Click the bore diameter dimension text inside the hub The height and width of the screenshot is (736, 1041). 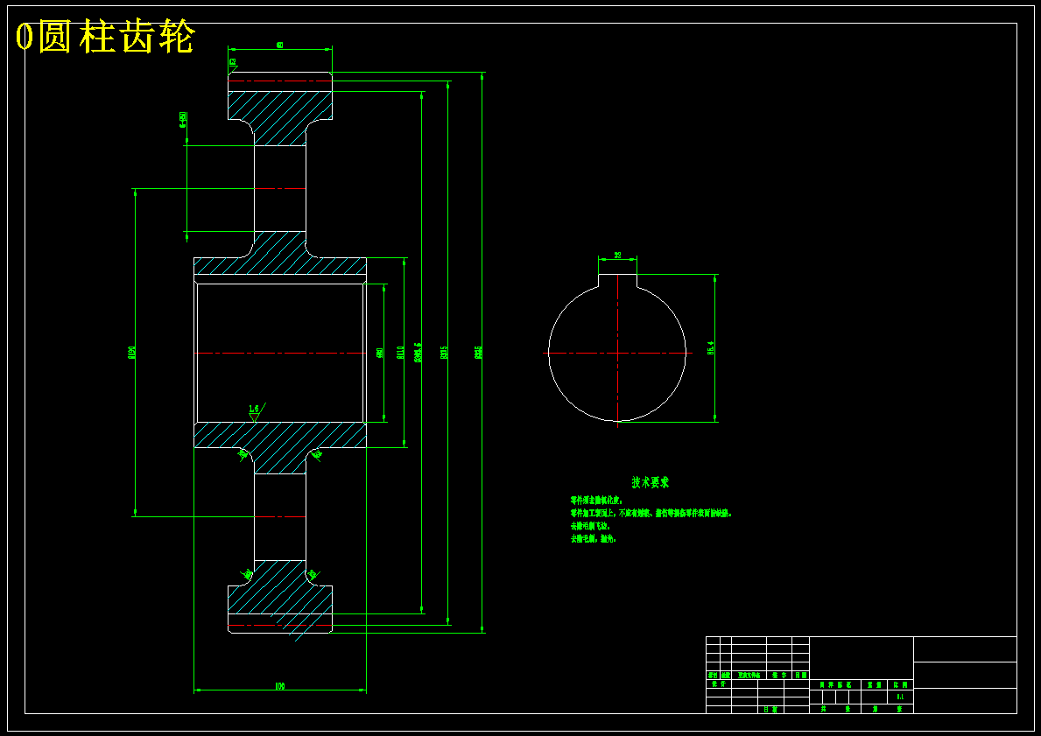[x=380, y=353]
